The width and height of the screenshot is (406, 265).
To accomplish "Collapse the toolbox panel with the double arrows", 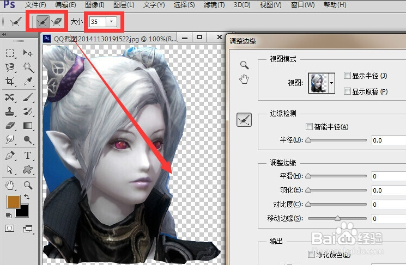I will click(x=4, y=35).
